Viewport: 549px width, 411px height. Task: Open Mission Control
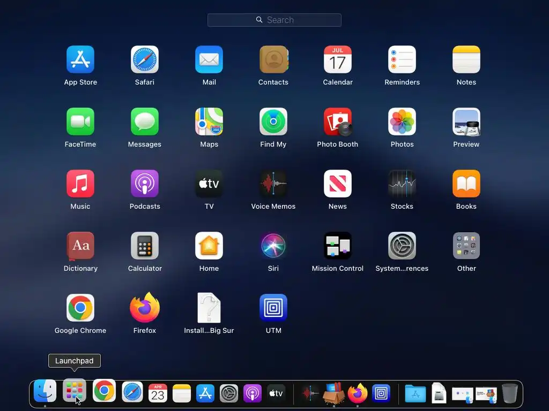(338, 246)
